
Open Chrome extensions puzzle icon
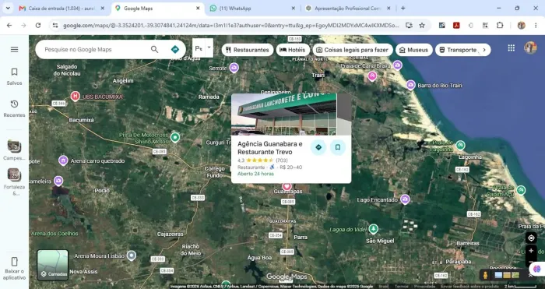[x=500, y=26]
